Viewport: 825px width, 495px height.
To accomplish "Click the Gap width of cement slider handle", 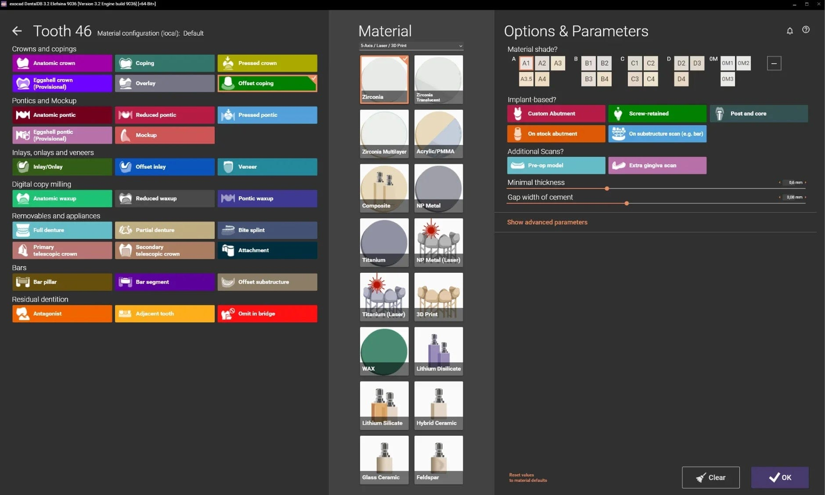I will click(x=627, y=203).
